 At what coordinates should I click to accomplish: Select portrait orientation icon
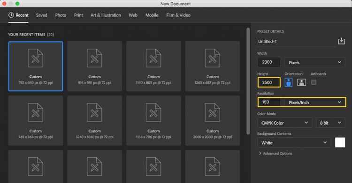[x=289, y=82]
